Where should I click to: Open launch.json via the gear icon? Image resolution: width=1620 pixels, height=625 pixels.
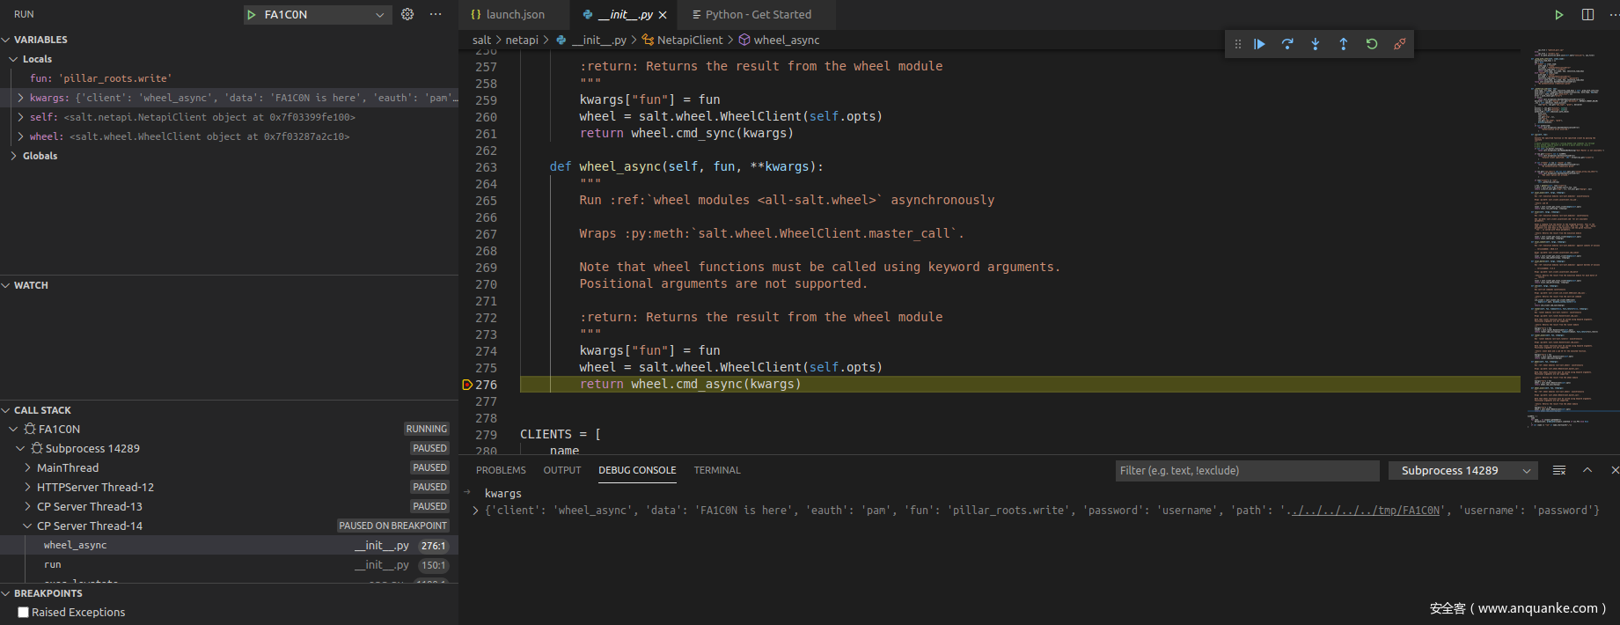point(407,14)
